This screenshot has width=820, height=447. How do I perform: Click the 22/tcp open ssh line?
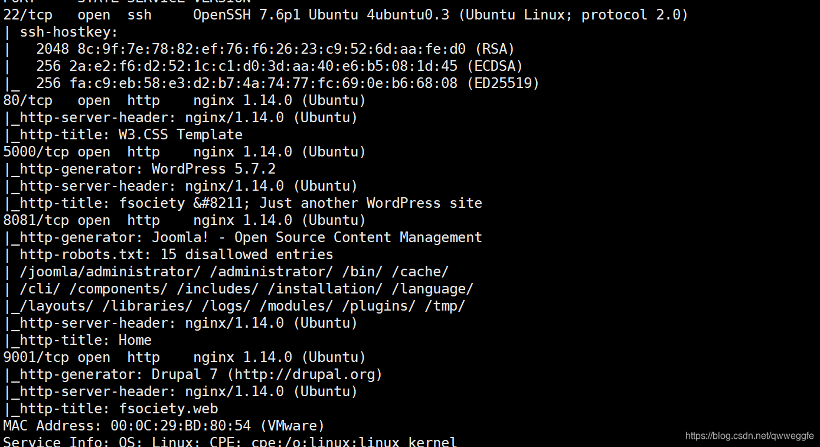pos(345,15)
